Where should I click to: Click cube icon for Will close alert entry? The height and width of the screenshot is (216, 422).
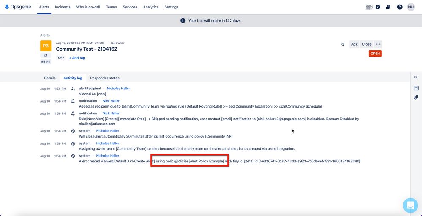click(73, 131)
